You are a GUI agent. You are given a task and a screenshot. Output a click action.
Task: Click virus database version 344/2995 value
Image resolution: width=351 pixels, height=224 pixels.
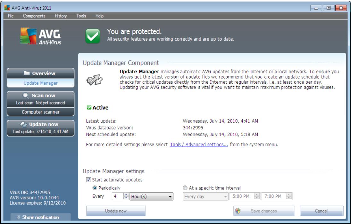[193, 128]
